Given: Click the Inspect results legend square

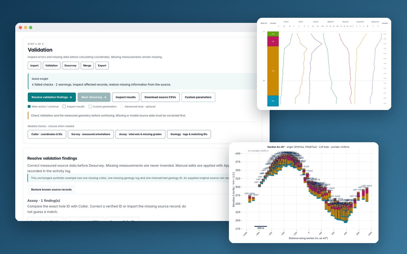Looking at the screenshot, I should coord(64,106).
